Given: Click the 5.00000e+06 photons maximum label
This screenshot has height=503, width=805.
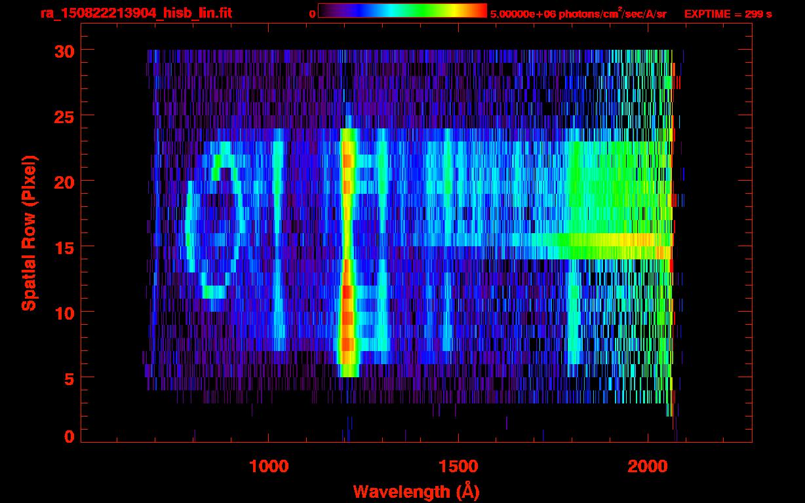Looking at the screenshot, I should pos(578,14).
